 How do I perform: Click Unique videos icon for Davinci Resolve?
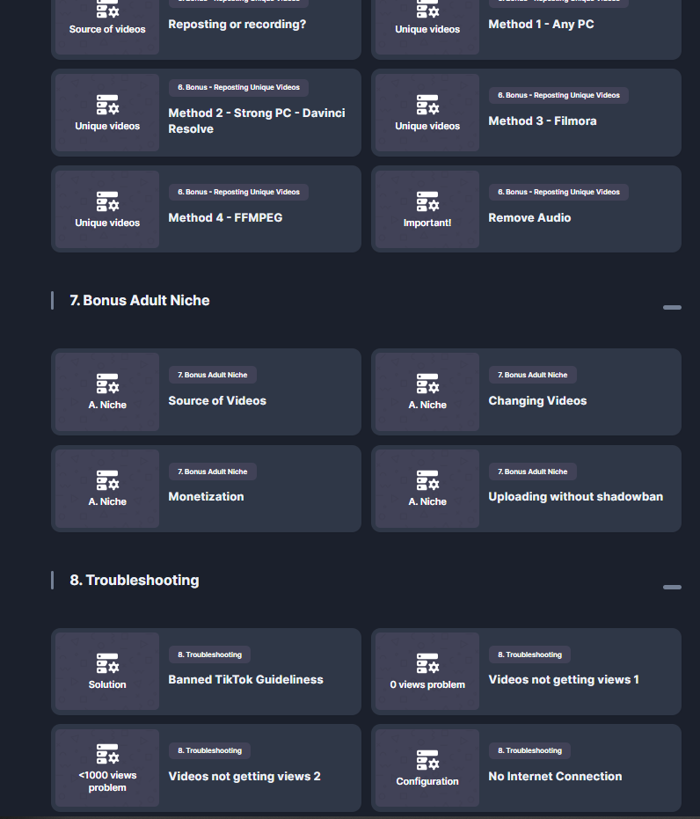pyautogui.click(x=107, y=105)
